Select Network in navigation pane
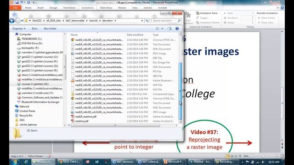The height and width of the screenshot is (165, 294). [x=24, y=106]
